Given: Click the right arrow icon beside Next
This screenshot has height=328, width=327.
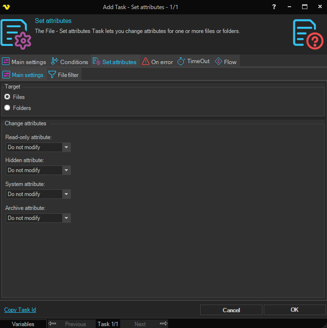Looking at the screenshot, I should point(163,324).
